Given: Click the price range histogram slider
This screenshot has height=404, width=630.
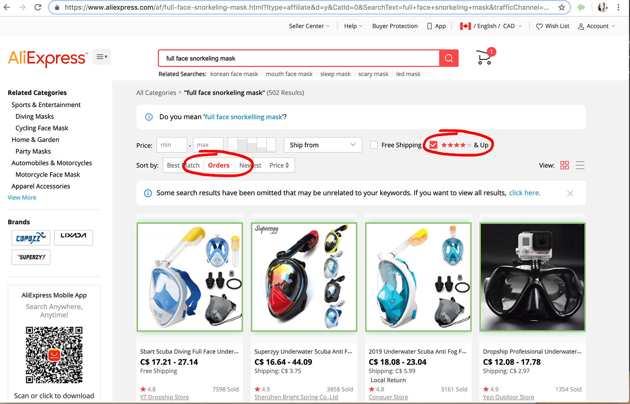Looking at the screenshot, I should click(x=252, y=145).
